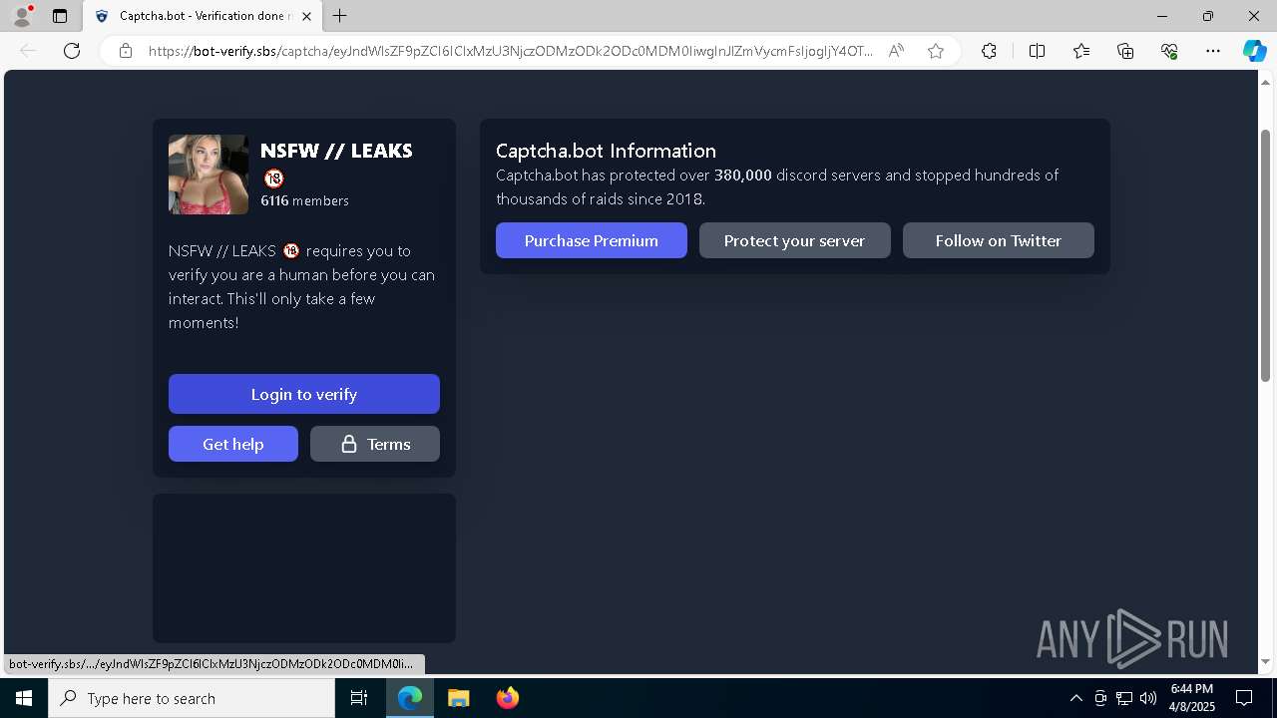Open the browser profile icon
Image resolution: width=1277 pixels, height=718 pixels.
(22, 15)
